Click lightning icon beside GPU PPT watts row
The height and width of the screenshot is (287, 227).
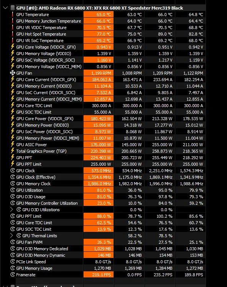click(13, 157)
